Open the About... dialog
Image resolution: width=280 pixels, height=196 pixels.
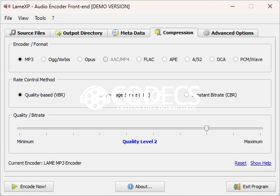(x=140, y=187)
